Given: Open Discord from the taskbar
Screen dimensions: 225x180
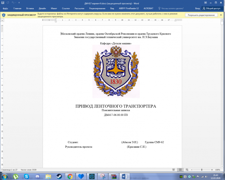Looking at the screenshot, I should click(x=37, y=177).
